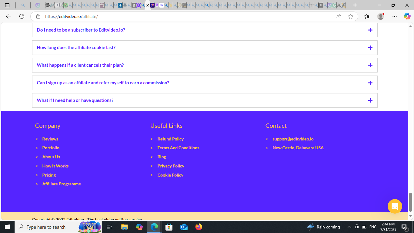Start Read aloud from the address bar
The image size is (414, 233).
pyautogui.click(x=339, y=16)
